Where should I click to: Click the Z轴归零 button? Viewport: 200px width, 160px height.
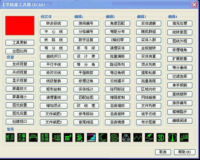[x=117, y=40]
